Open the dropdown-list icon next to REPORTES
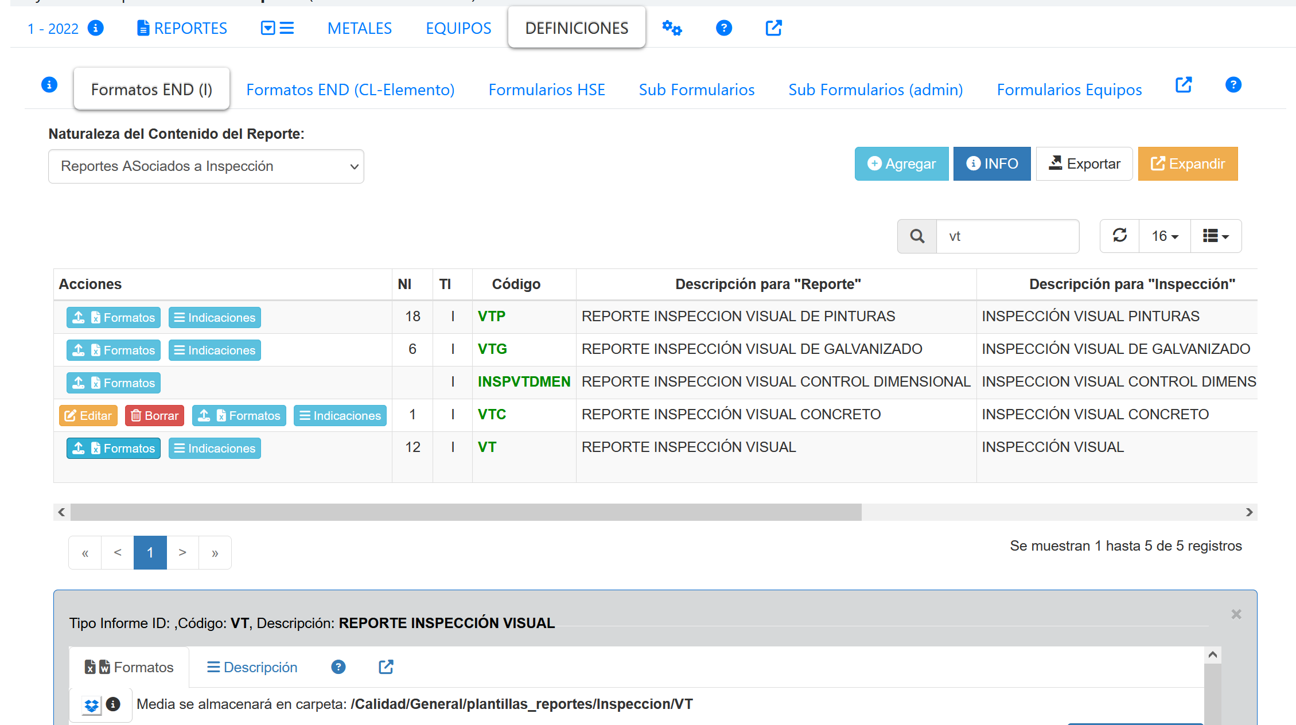Viewport: 1296px width, 725px height. pyautogui.click(x=277, y=28)
